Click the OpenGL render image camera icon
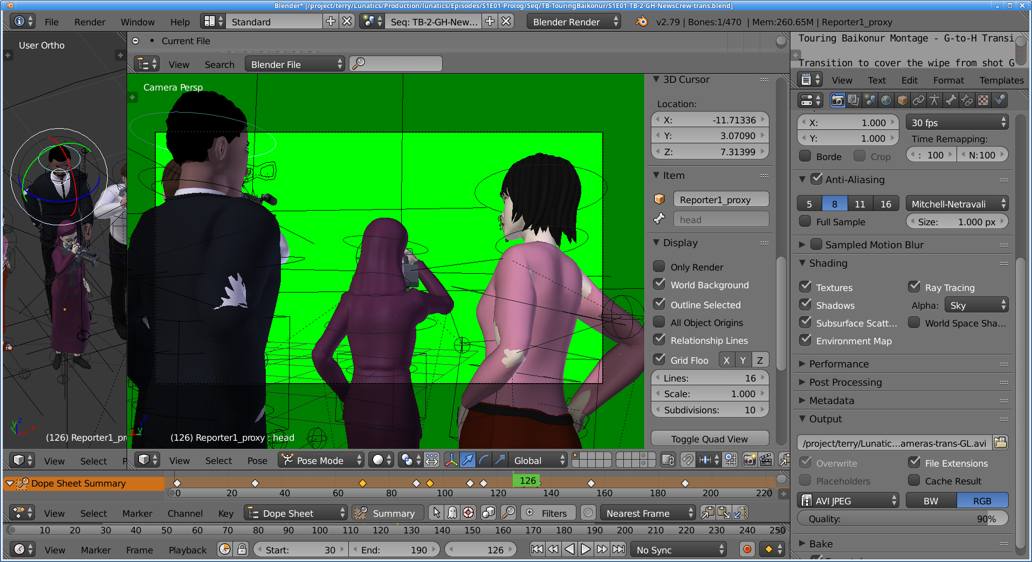This screenshot has height=562, width=1032. (749, 460)
